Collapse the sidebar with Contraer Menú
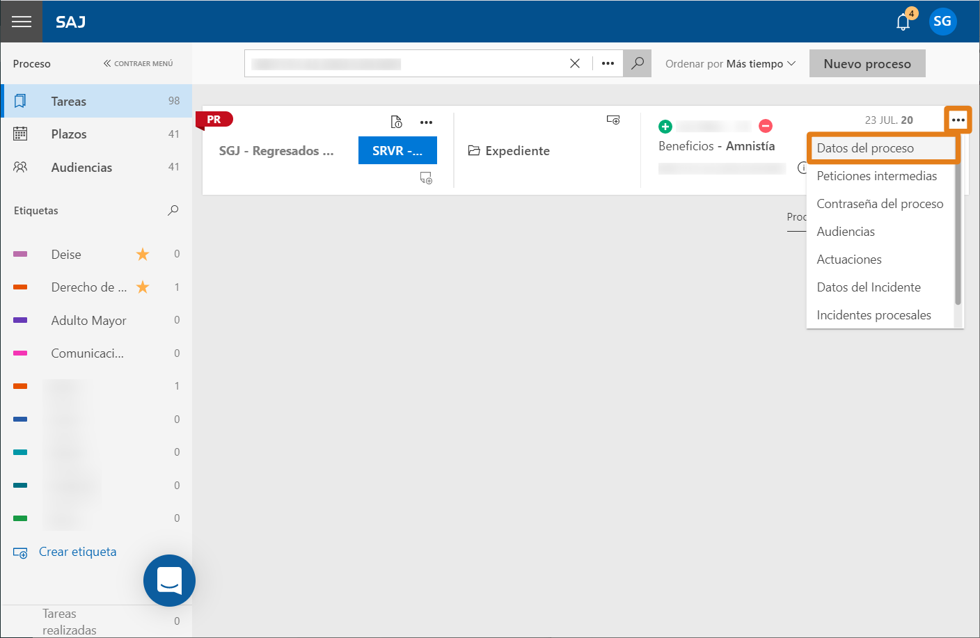The height and width of the screenshot is (638, 980). pos(138,63)
